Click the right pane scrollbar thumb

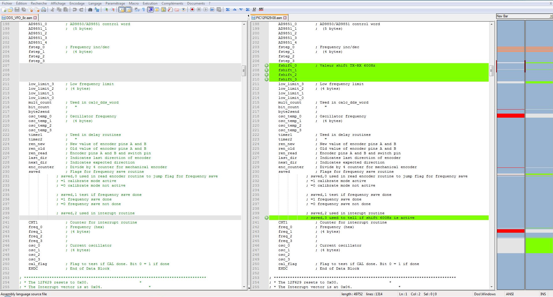click(491, 70)
